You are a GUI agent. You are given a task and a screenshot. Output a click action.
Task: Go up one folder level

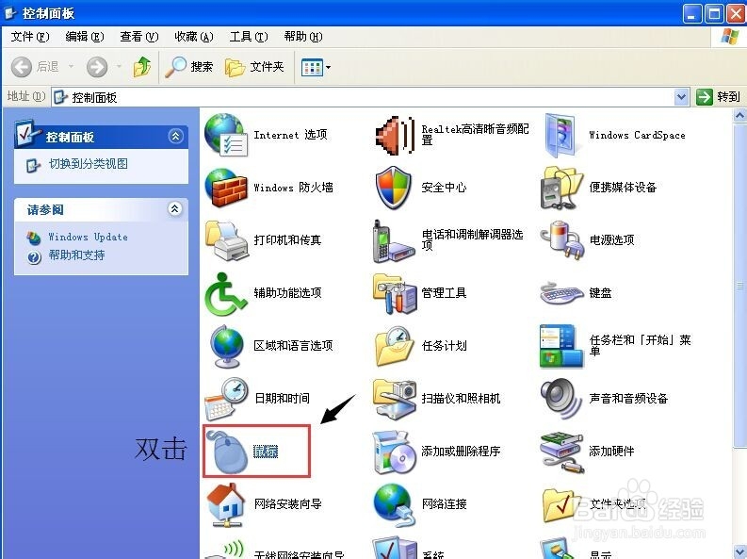(x=142, y=67)
